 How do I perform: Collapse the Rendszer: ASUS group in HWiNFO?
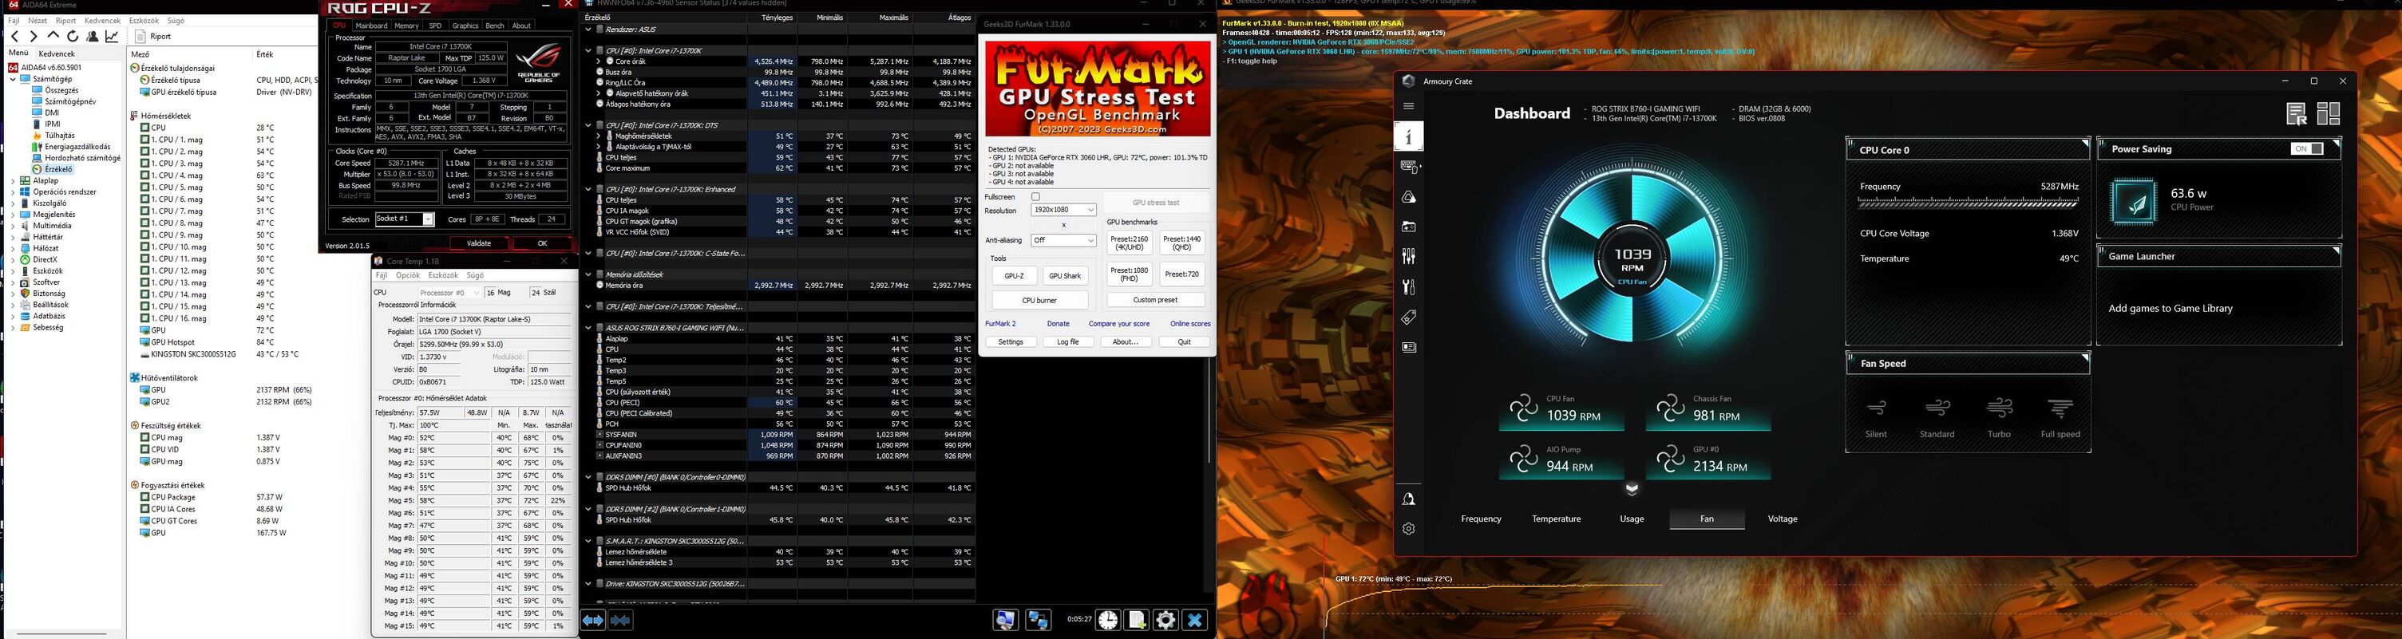pos(588,30)
